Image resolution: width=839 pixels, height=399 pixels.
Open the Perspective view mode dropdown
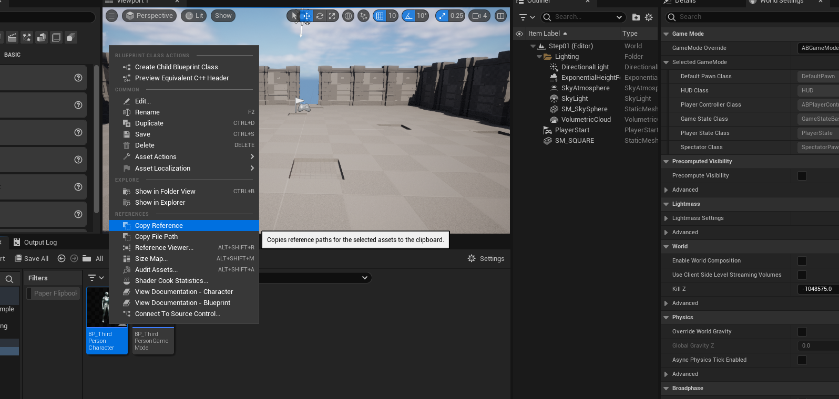click(149, 16)
